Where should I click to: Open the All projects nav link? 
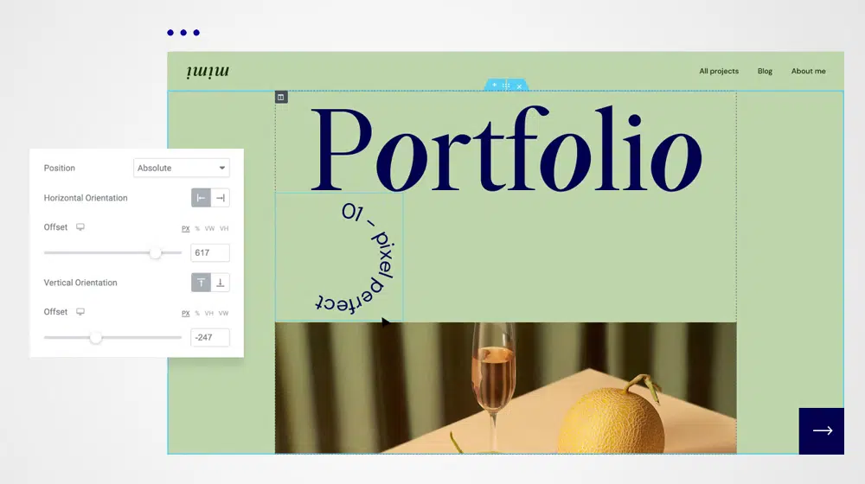pyautogui.click(x=719, y=71)
